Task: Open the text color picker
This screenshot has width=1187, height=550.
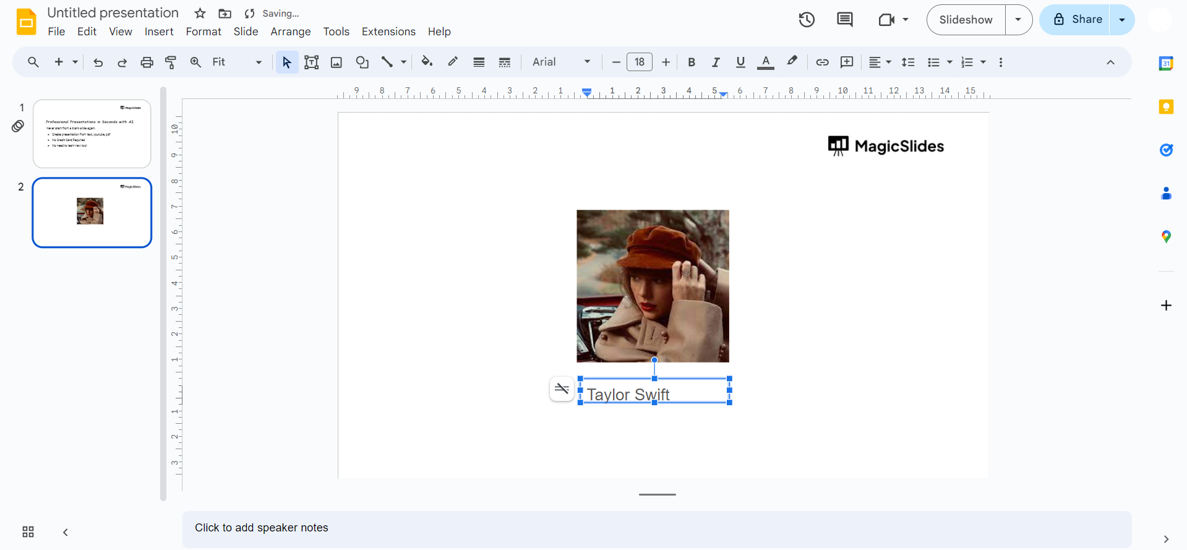Action: [766, 62]
